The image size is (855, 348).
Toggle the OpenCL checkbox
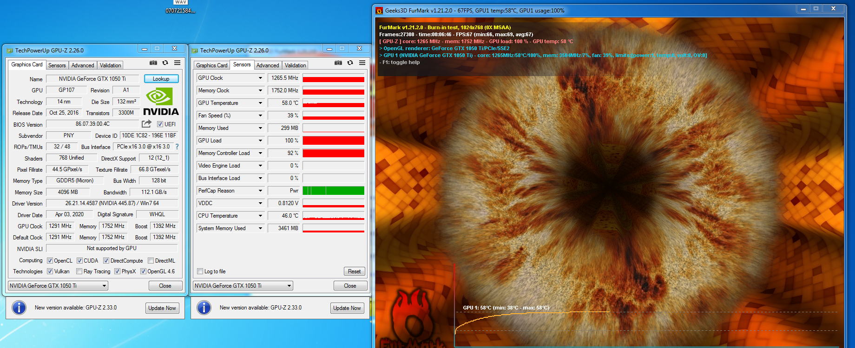pyautogui.click(x=50, y=260)
